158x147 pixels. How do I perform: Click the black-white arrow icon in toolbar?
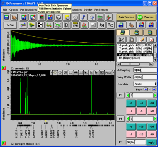pos(40,25)
